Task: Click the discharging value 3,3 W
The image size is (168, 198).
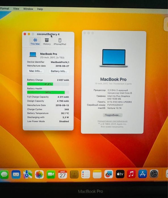Action: (66, 117)
